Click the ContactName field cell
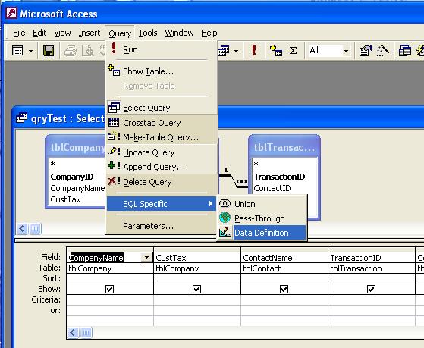 point(284,258)
